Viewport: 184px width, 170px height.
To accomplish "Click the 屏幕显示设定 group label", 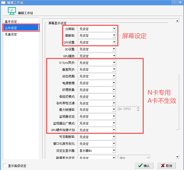I will pyautogui.click(x=57, y=23).
